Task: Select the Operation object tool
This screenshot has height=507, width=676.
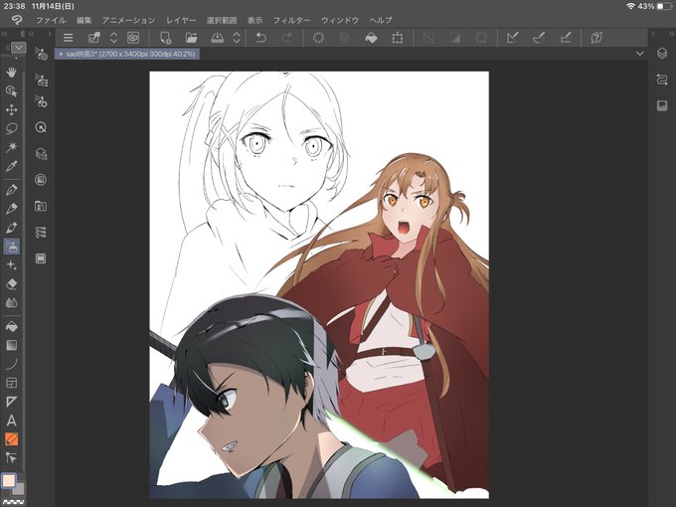Action: click(12, 91)
